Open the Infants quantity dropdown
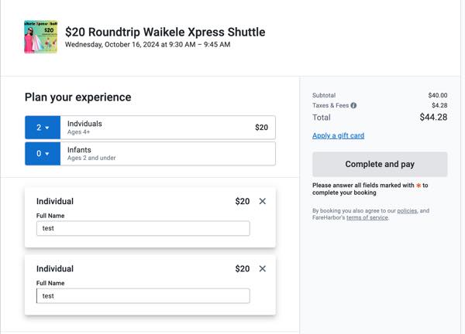 click(42, 154)
